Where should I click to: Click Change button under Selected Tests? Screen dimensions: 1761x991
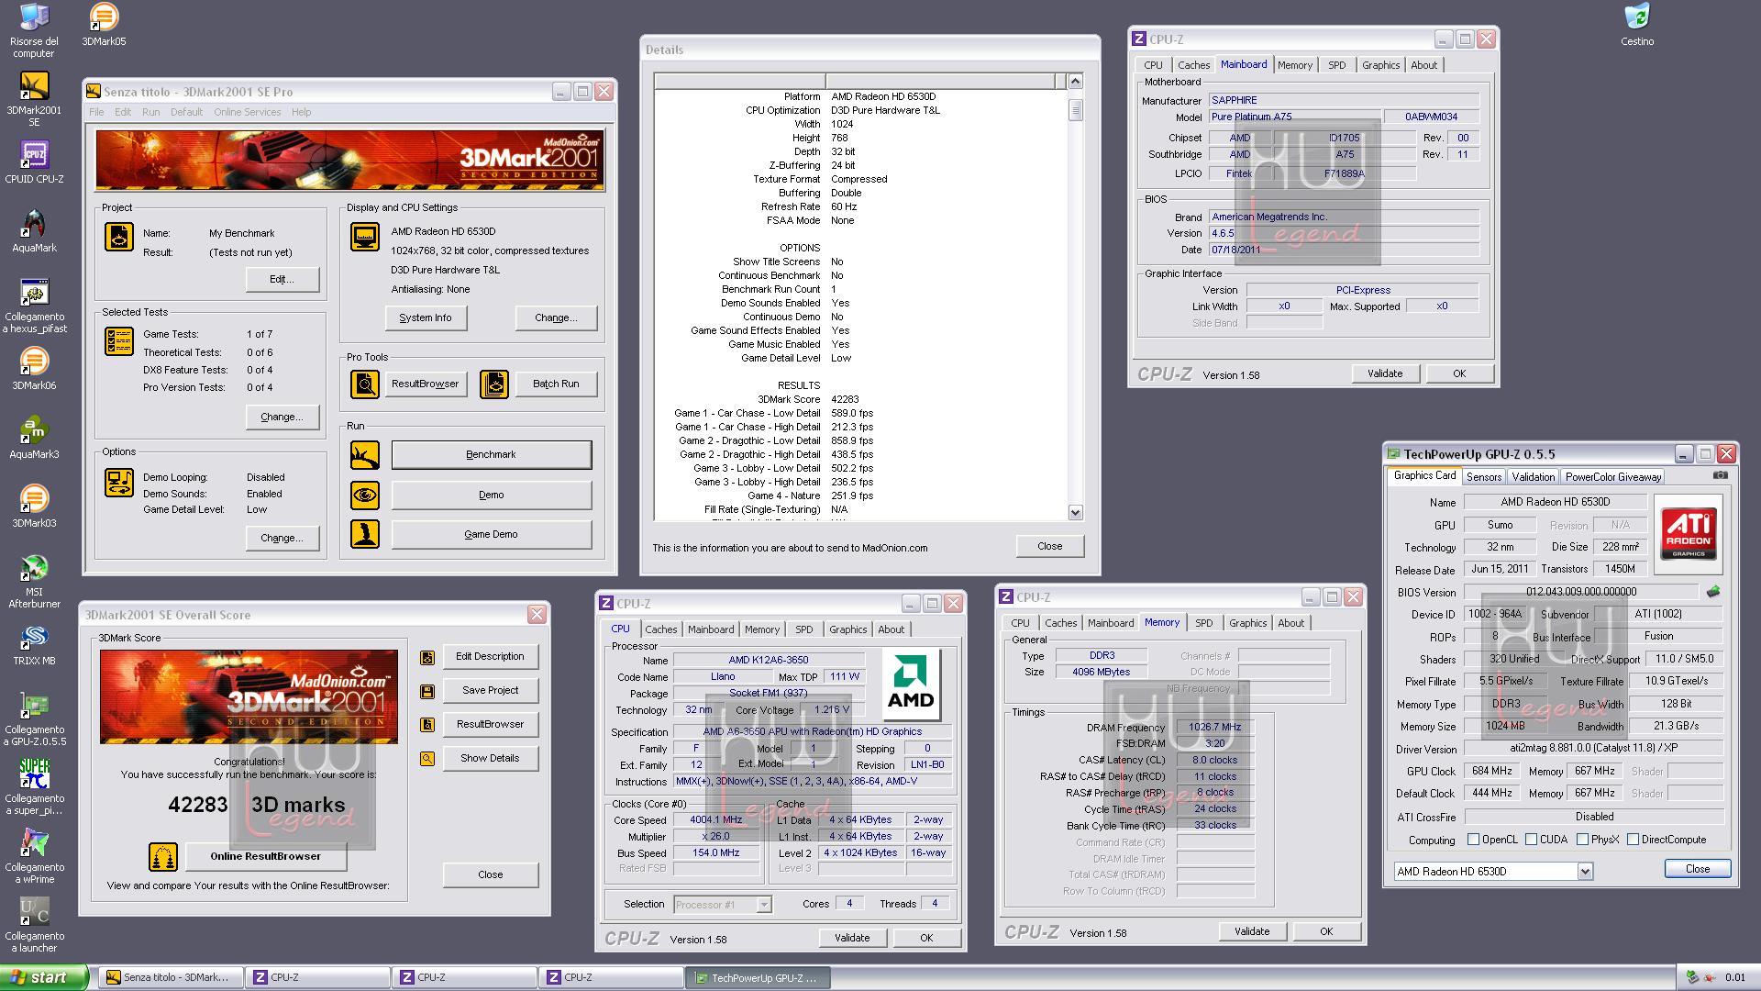tap(282, 417)
